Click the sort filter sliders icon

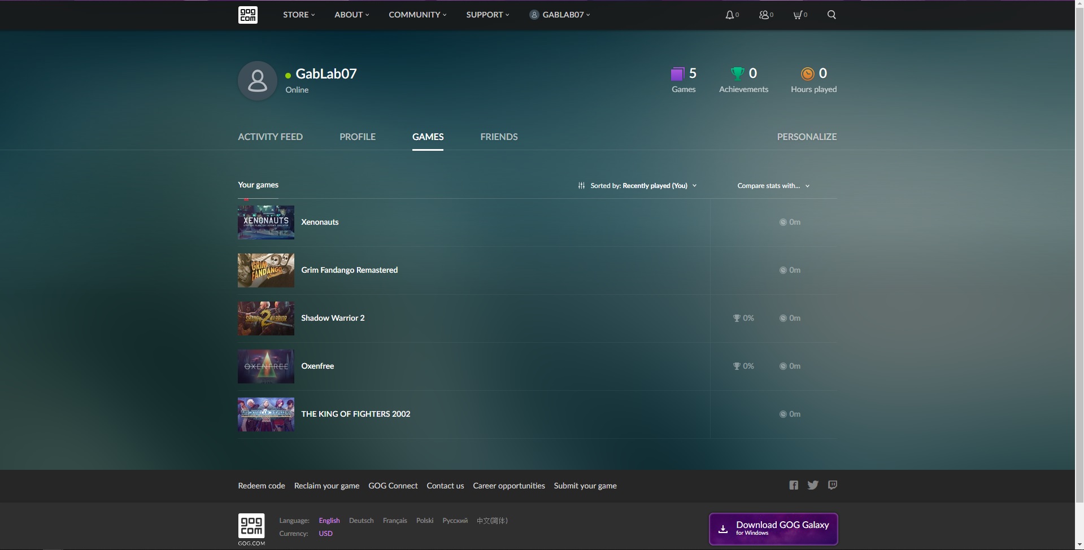(x=581, y=186)
